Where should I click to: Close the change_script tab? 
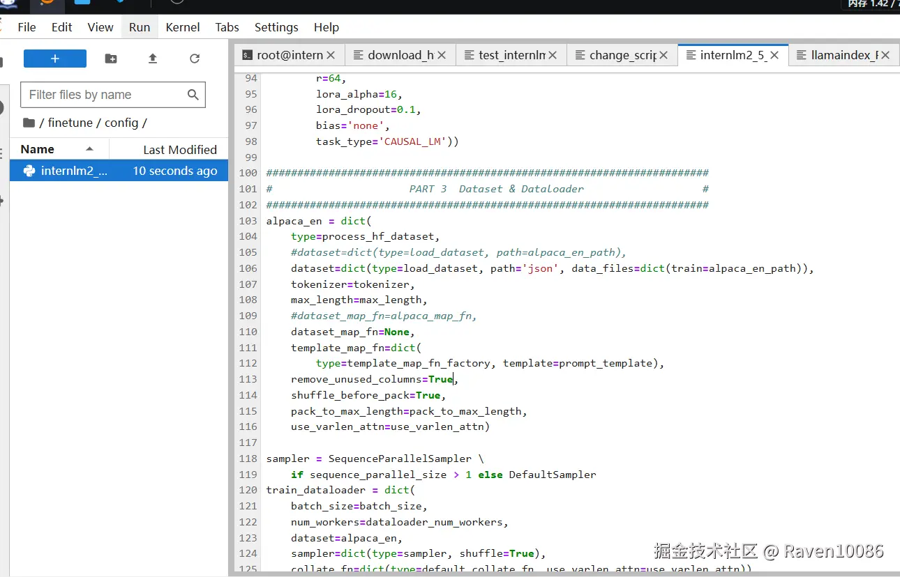663,55
